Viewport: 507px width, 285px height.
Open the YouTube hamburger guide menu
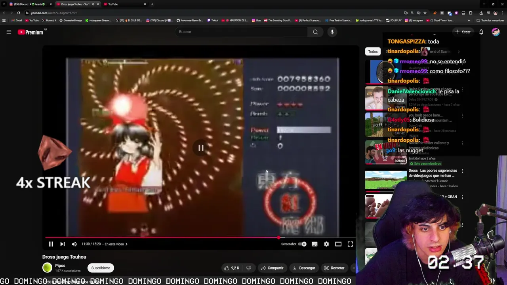[9, 32]
